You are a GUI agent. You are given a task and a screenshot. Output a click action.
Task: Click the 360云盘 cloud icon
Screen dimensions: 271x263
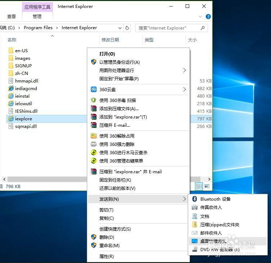pyautogui.click(x=94, y=89)
